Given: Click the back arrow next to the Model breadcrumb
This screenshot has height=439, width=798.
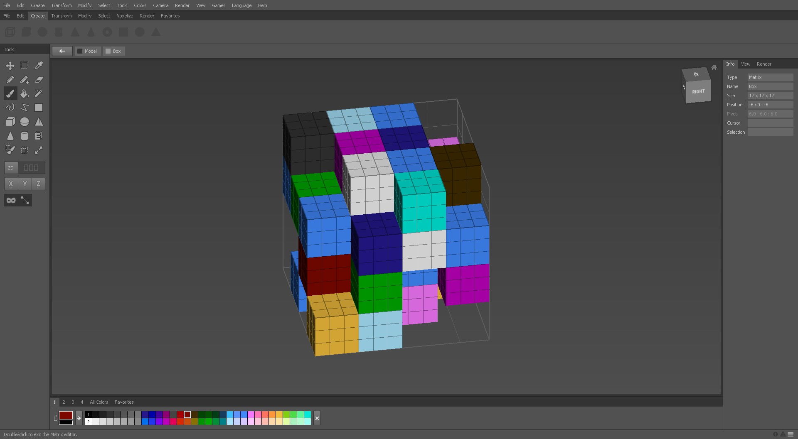Looking at the screenshot, I should (62, 51).
